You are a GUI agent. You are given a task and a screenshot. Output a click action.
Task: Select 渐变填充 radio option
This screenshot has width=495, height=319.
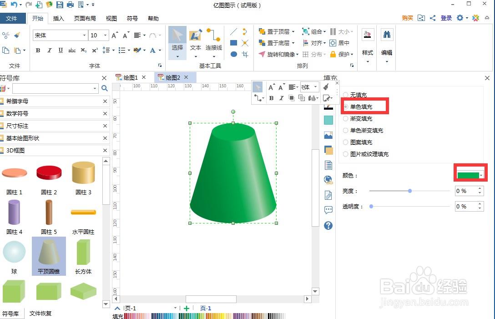(346, 118)
